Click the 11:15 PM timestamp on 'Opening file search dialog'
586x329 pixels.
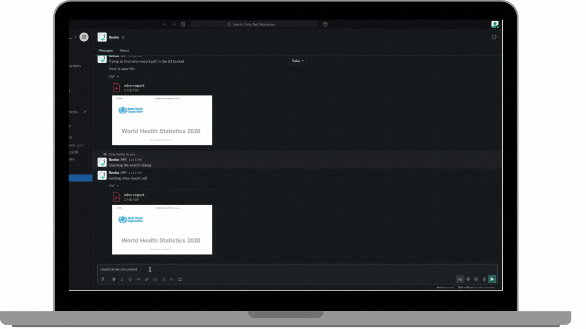[x=135, y=160]
